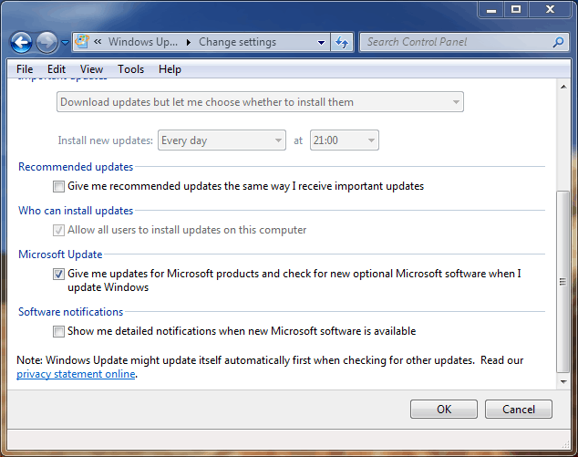Click the Software notifications heading
Screen dimensions: 578x457
point(71,312)
